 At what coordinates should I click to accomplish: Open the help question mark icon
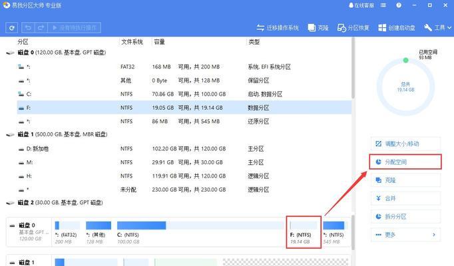pos(399,5)
